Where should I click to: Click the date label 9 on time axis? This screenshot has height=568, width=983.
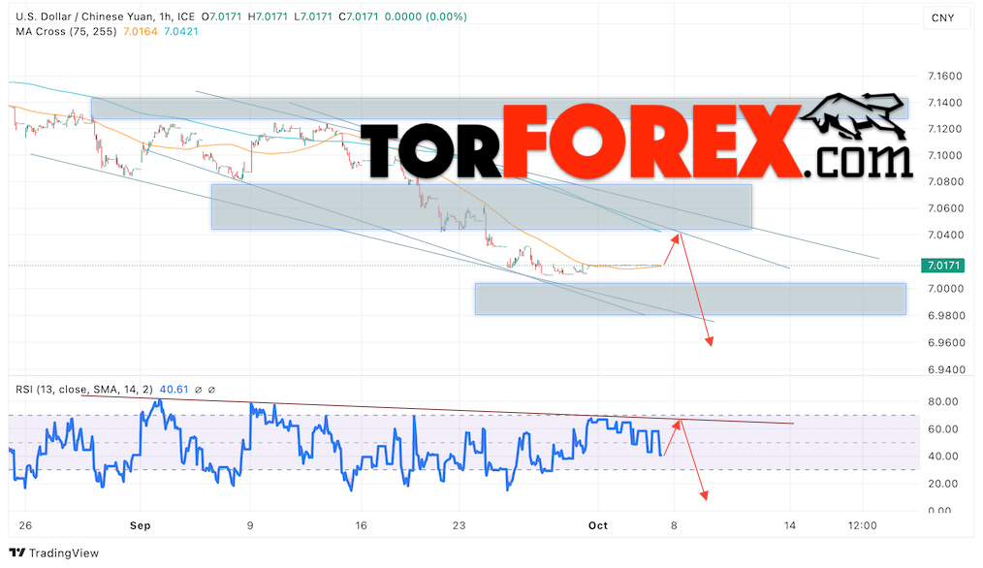[250, 525]
